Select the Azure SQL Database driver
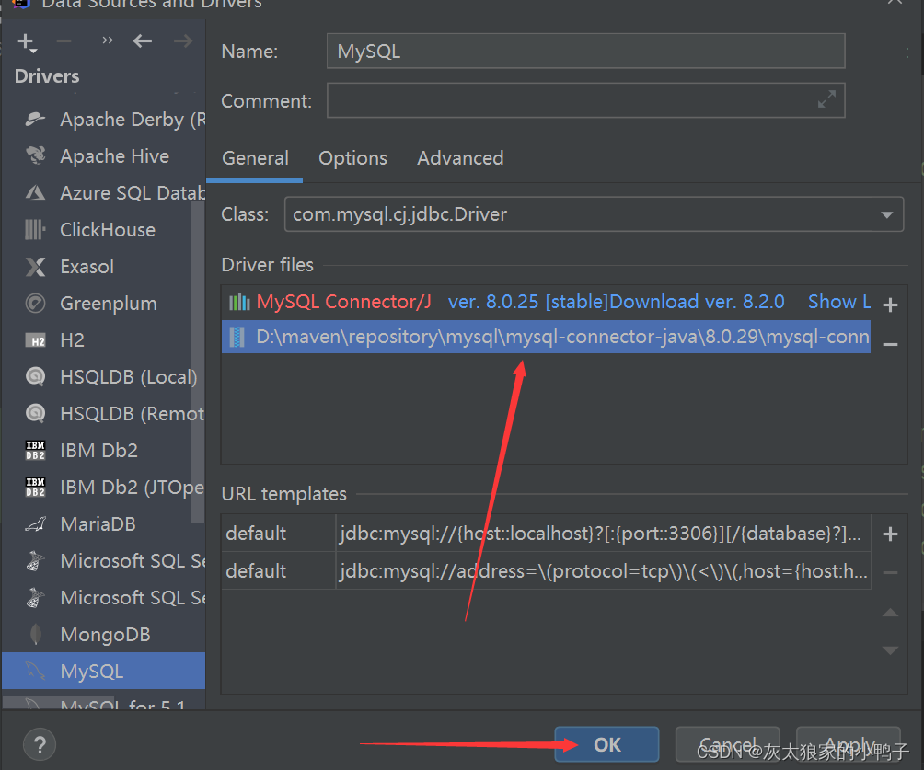The height and width of the screenshot is (770, 924). pyautogui.click(x=104, y=192)
